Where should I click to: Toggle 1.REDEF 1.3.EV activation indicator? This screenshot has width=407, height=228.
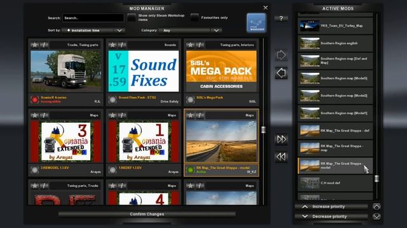(113, 170)
